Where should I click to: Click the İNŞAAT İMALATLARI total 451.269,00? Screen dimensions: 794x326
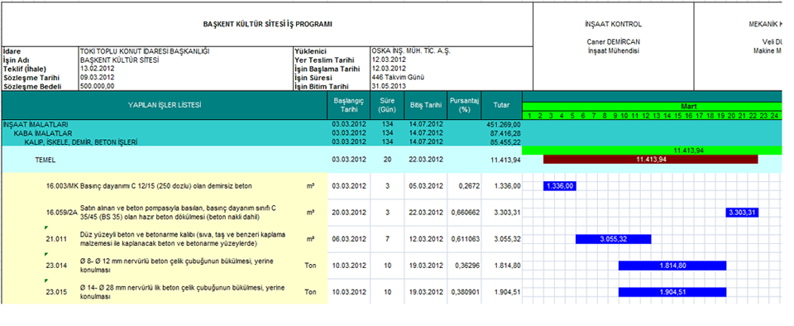click(x=504, y=125)
